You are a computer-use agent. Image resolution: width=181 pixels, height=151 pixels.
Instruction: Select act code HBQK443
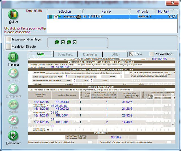click(x=62, y=102)
